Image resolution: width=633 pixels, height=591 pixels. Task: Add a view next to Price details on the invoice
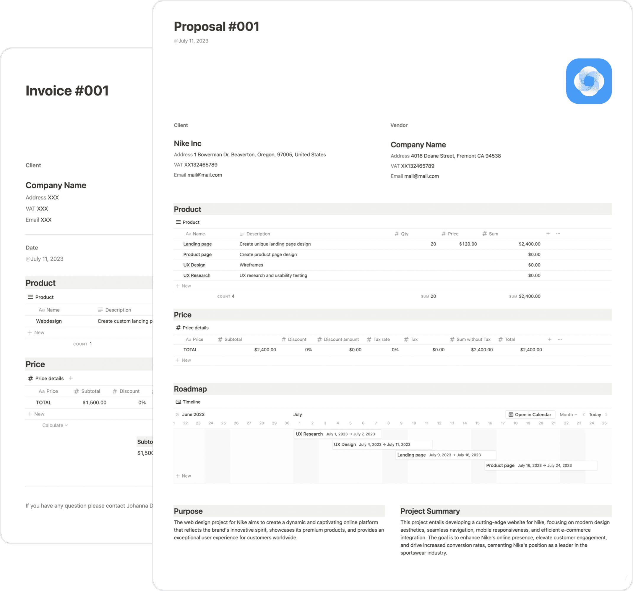71,378
